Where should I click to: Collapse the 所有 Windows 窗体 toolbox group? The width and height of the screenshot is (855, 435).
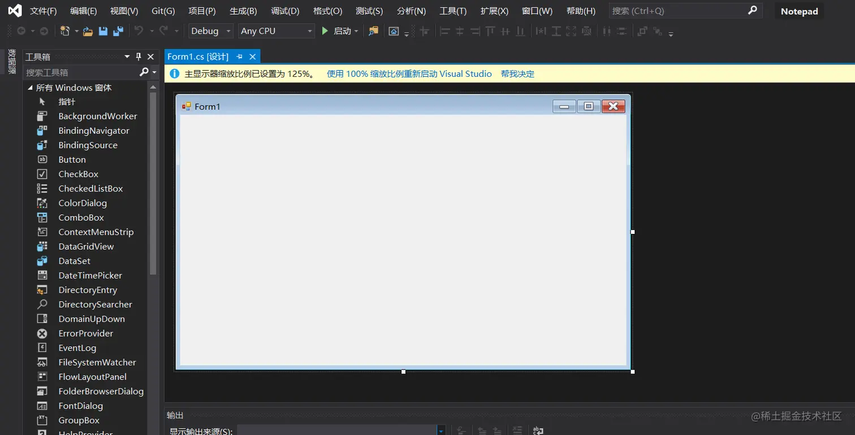point(31,88)
